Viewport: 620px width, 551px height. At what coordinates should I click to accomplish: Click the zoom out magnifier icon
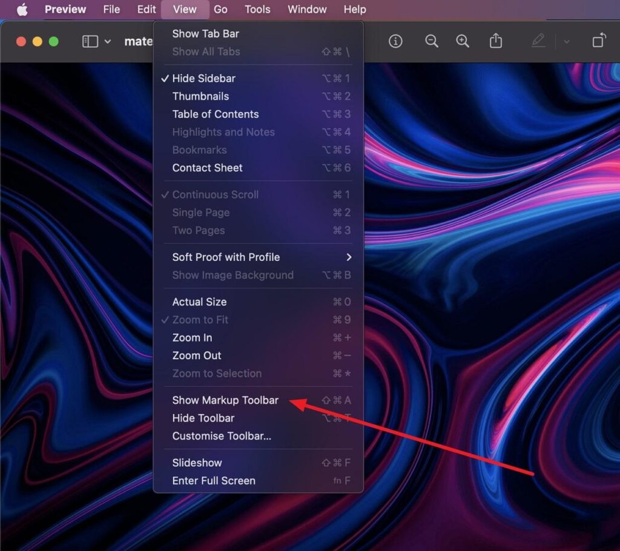431,41
